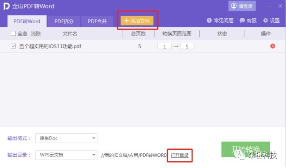Close the 金山PDF转Word window
286x168 pixels.
tap(280, 6)
